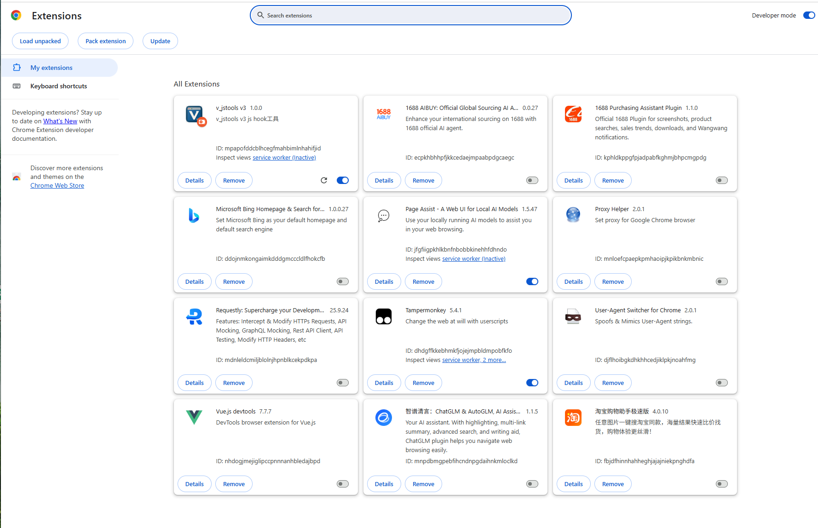Remove Microsoft Bing Homepage extension
The width and height of the screenshot is (818, 528).
coord(234,281)
